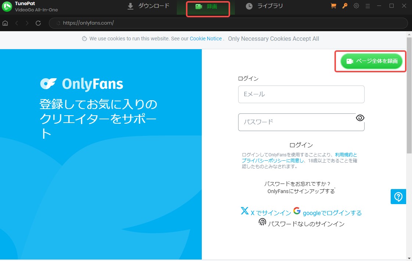
Task: Click the back navigation arrow
Action: pos(17,23)
